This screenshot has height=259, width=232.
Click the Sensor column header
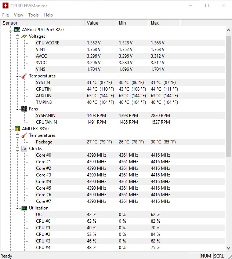click(42, 23)
